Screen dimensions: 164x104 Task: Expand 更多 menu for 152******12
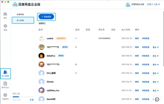tap(156, 47)
